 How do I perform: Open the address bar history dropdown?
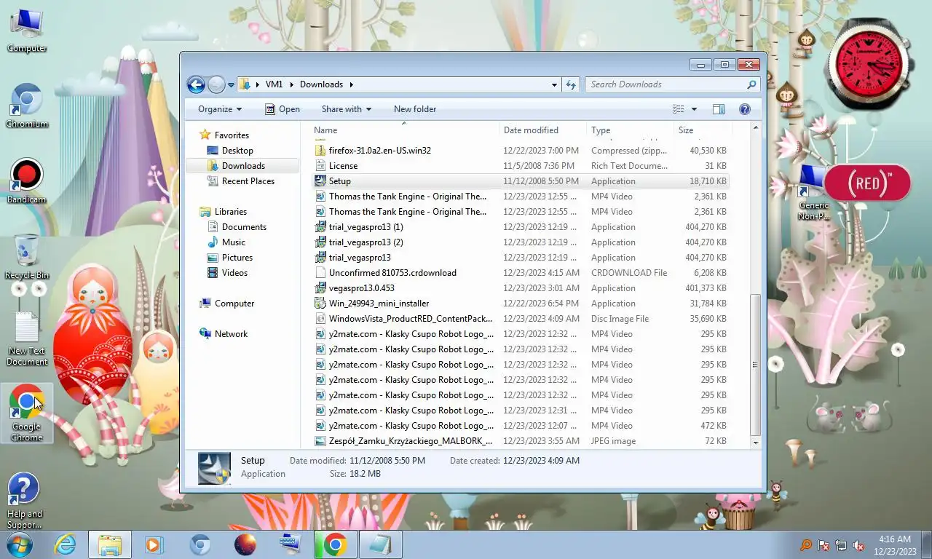(554, 84)
